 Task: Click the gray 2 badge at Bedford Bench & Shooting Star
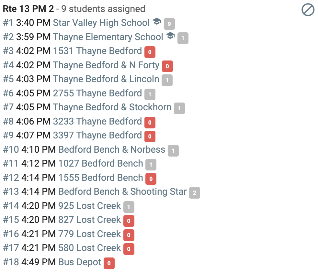195,193
